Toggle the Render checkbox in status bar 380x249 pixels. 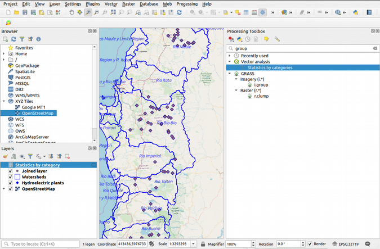point(310,245)
